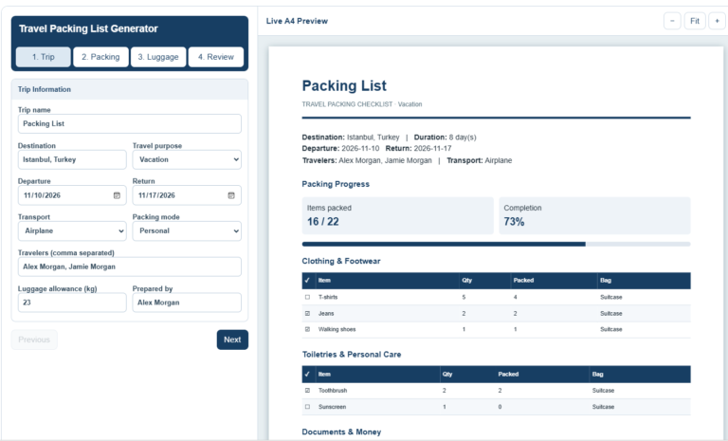728x441 pixels.
Task: Open the Travel purpose dropdown
Action: coord(187,159)
